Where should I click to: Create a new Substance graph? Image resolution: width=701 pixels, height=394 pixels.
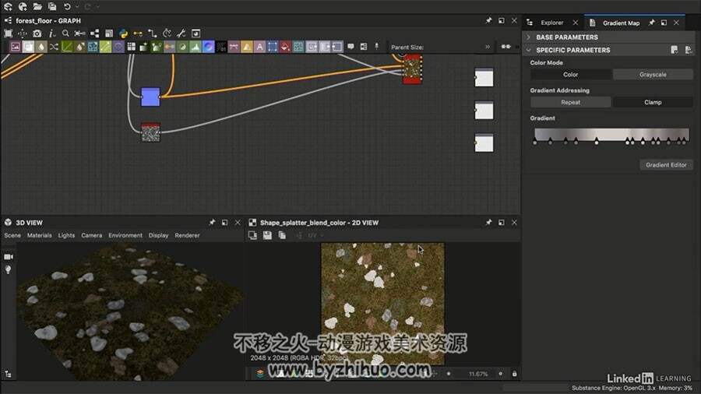click(8, 7)
